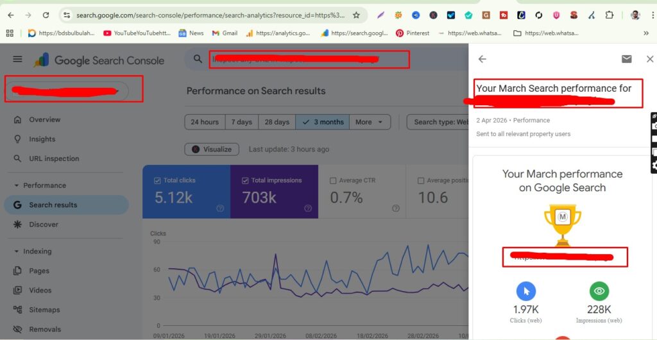
Task: Open the teal shield checkmark extension
Action: pyautogui.click(x=468, y=15)
